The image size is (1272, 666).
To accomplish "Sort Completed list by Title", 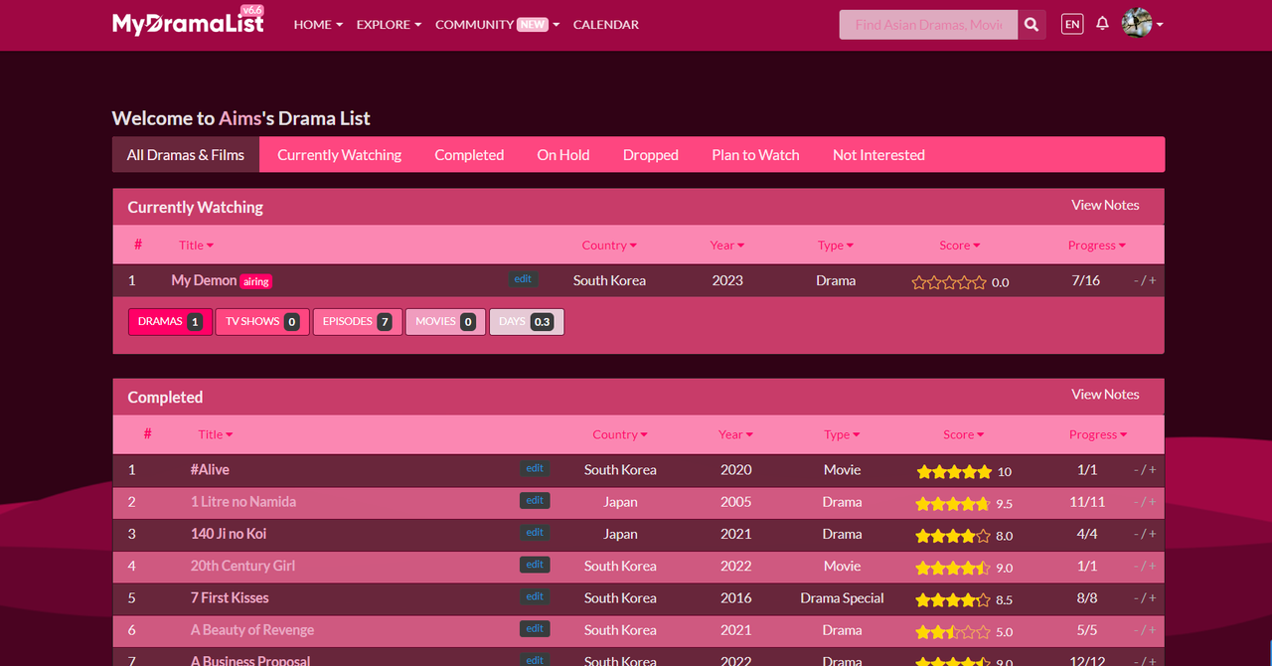I will pyautogui.click(x=216, y=434).
